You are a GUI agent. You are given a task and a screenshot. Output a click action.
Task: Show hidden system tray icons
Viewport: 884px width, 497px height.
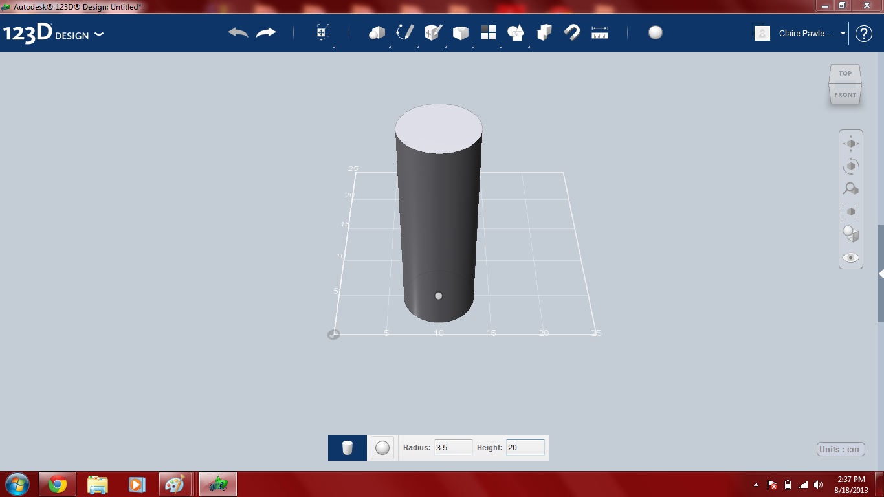pos(757,485)
